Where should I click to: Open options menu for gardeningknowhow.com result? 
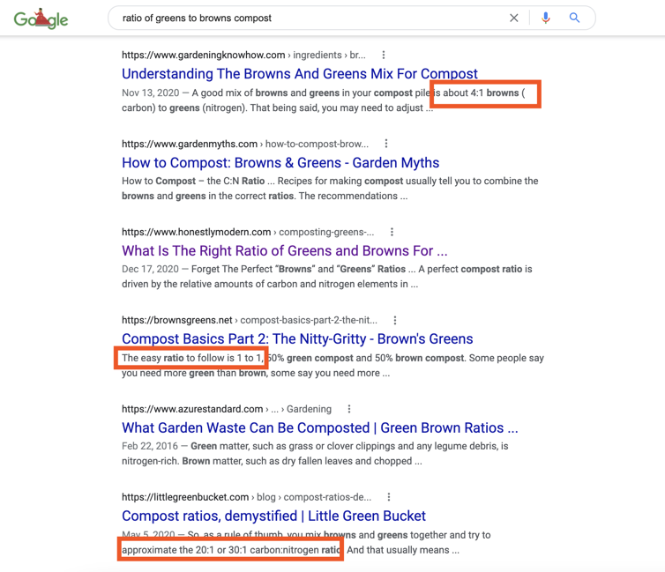pyautogui.click(x=384, y=55)
